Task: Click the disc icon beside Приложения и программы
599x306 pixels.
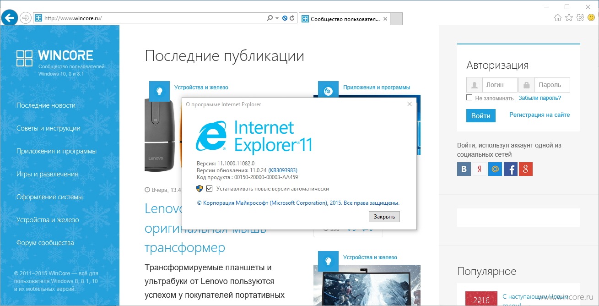Action: [x=328, y=91]
